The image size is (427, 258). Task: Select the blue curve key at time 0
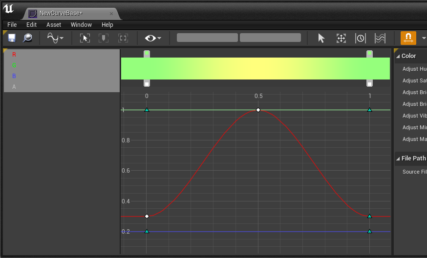(x=147, y=231)
